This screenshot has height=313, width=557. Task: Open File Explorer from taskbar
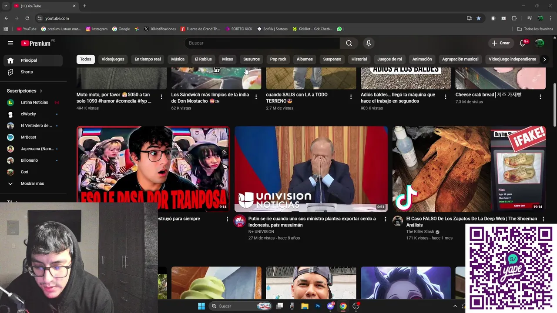click(x=305, y=306)
